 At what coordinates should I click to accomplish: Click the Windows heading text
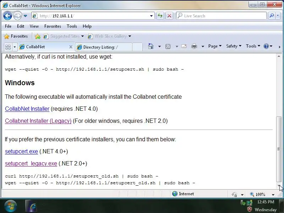(20, 83)
